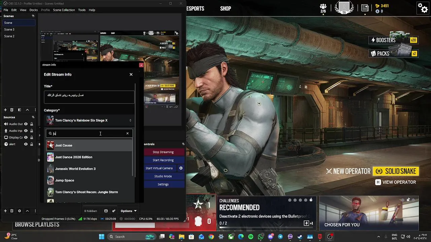This screenshot has height=242, width=431.
Task: Open Steam from the taskbar
Action: [x=300, y=237]
